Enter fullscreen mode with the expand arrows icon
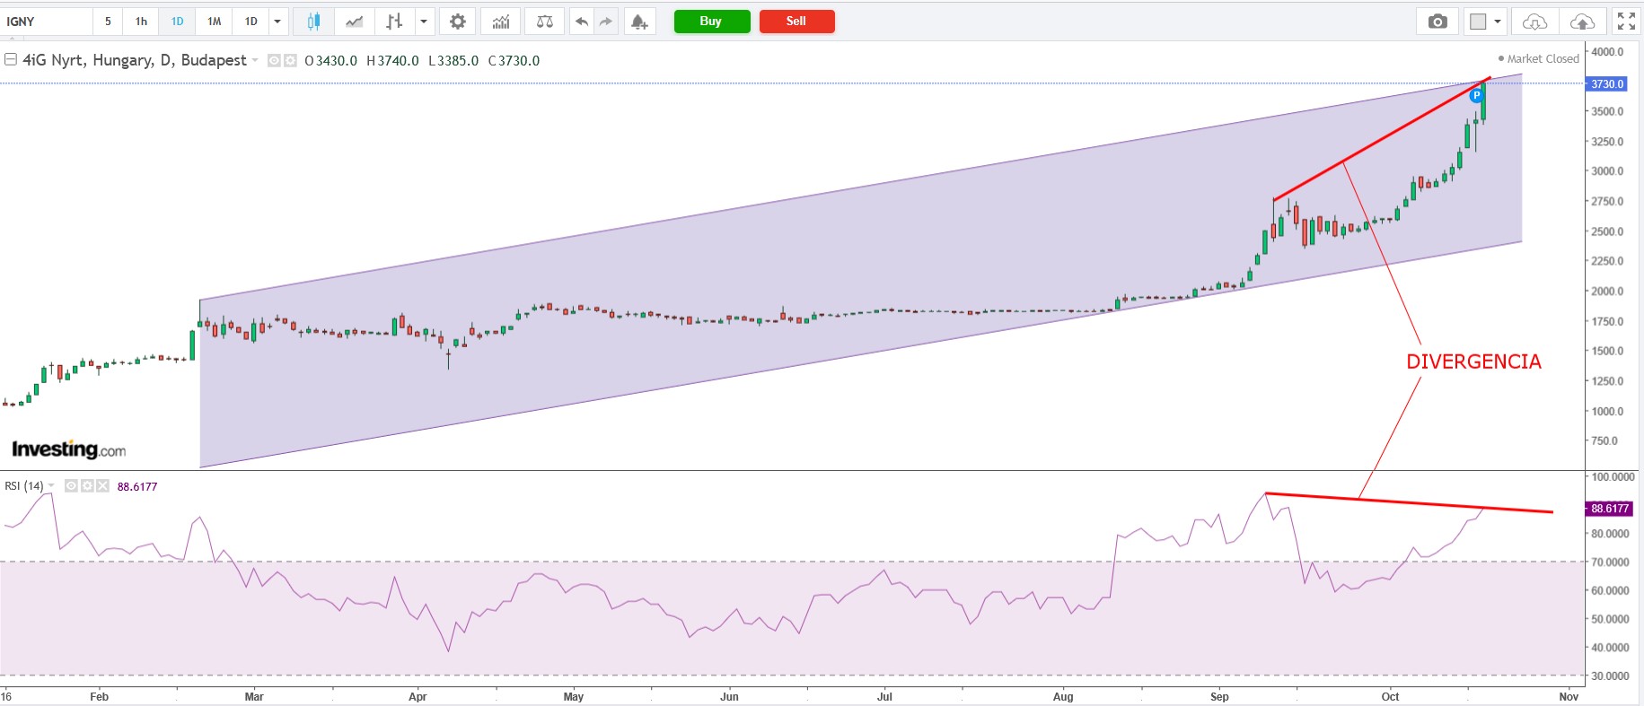1644x706 pixels. pos(1625,22)
